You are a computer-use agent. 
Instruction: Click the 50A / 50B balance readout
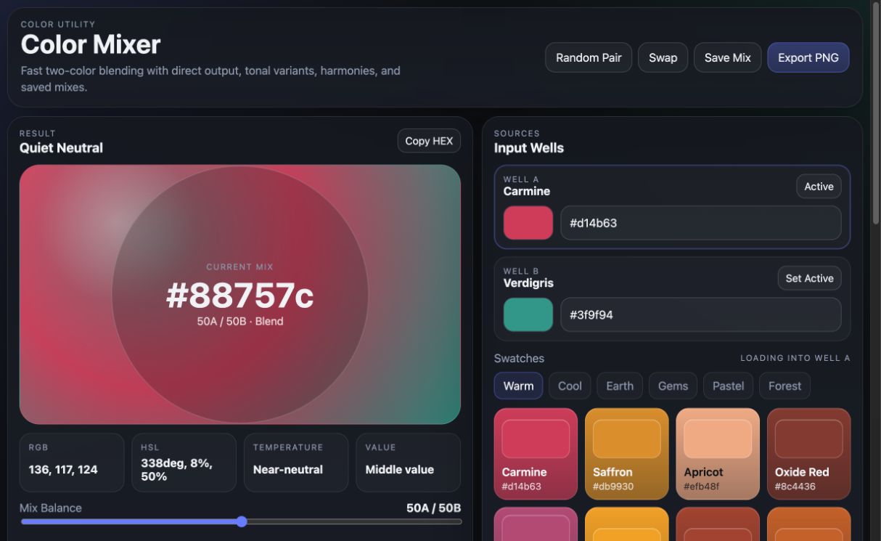pos(433,508)
